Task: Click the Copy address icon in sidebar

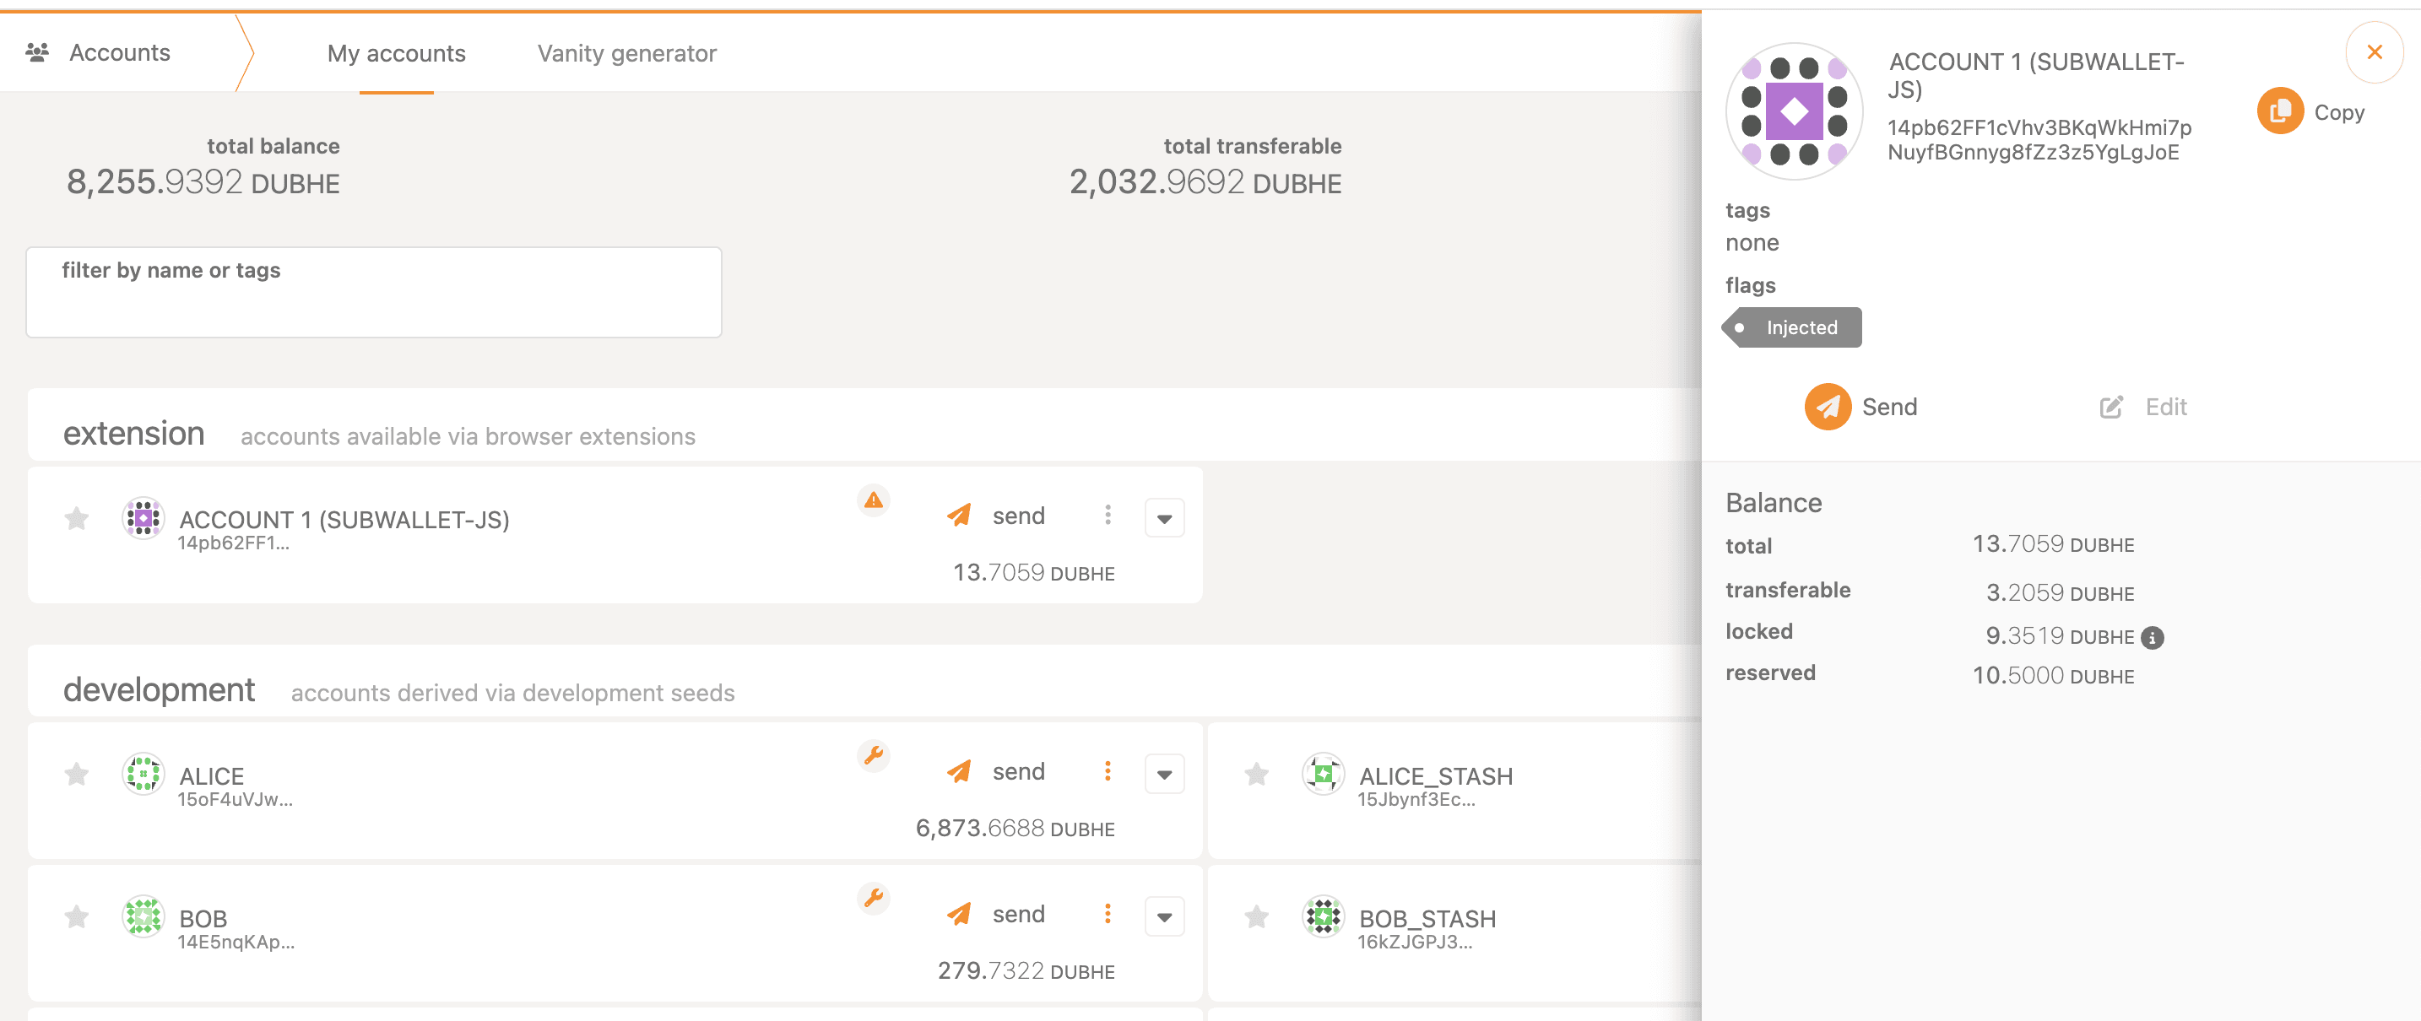Action: tap(2279, 111)
